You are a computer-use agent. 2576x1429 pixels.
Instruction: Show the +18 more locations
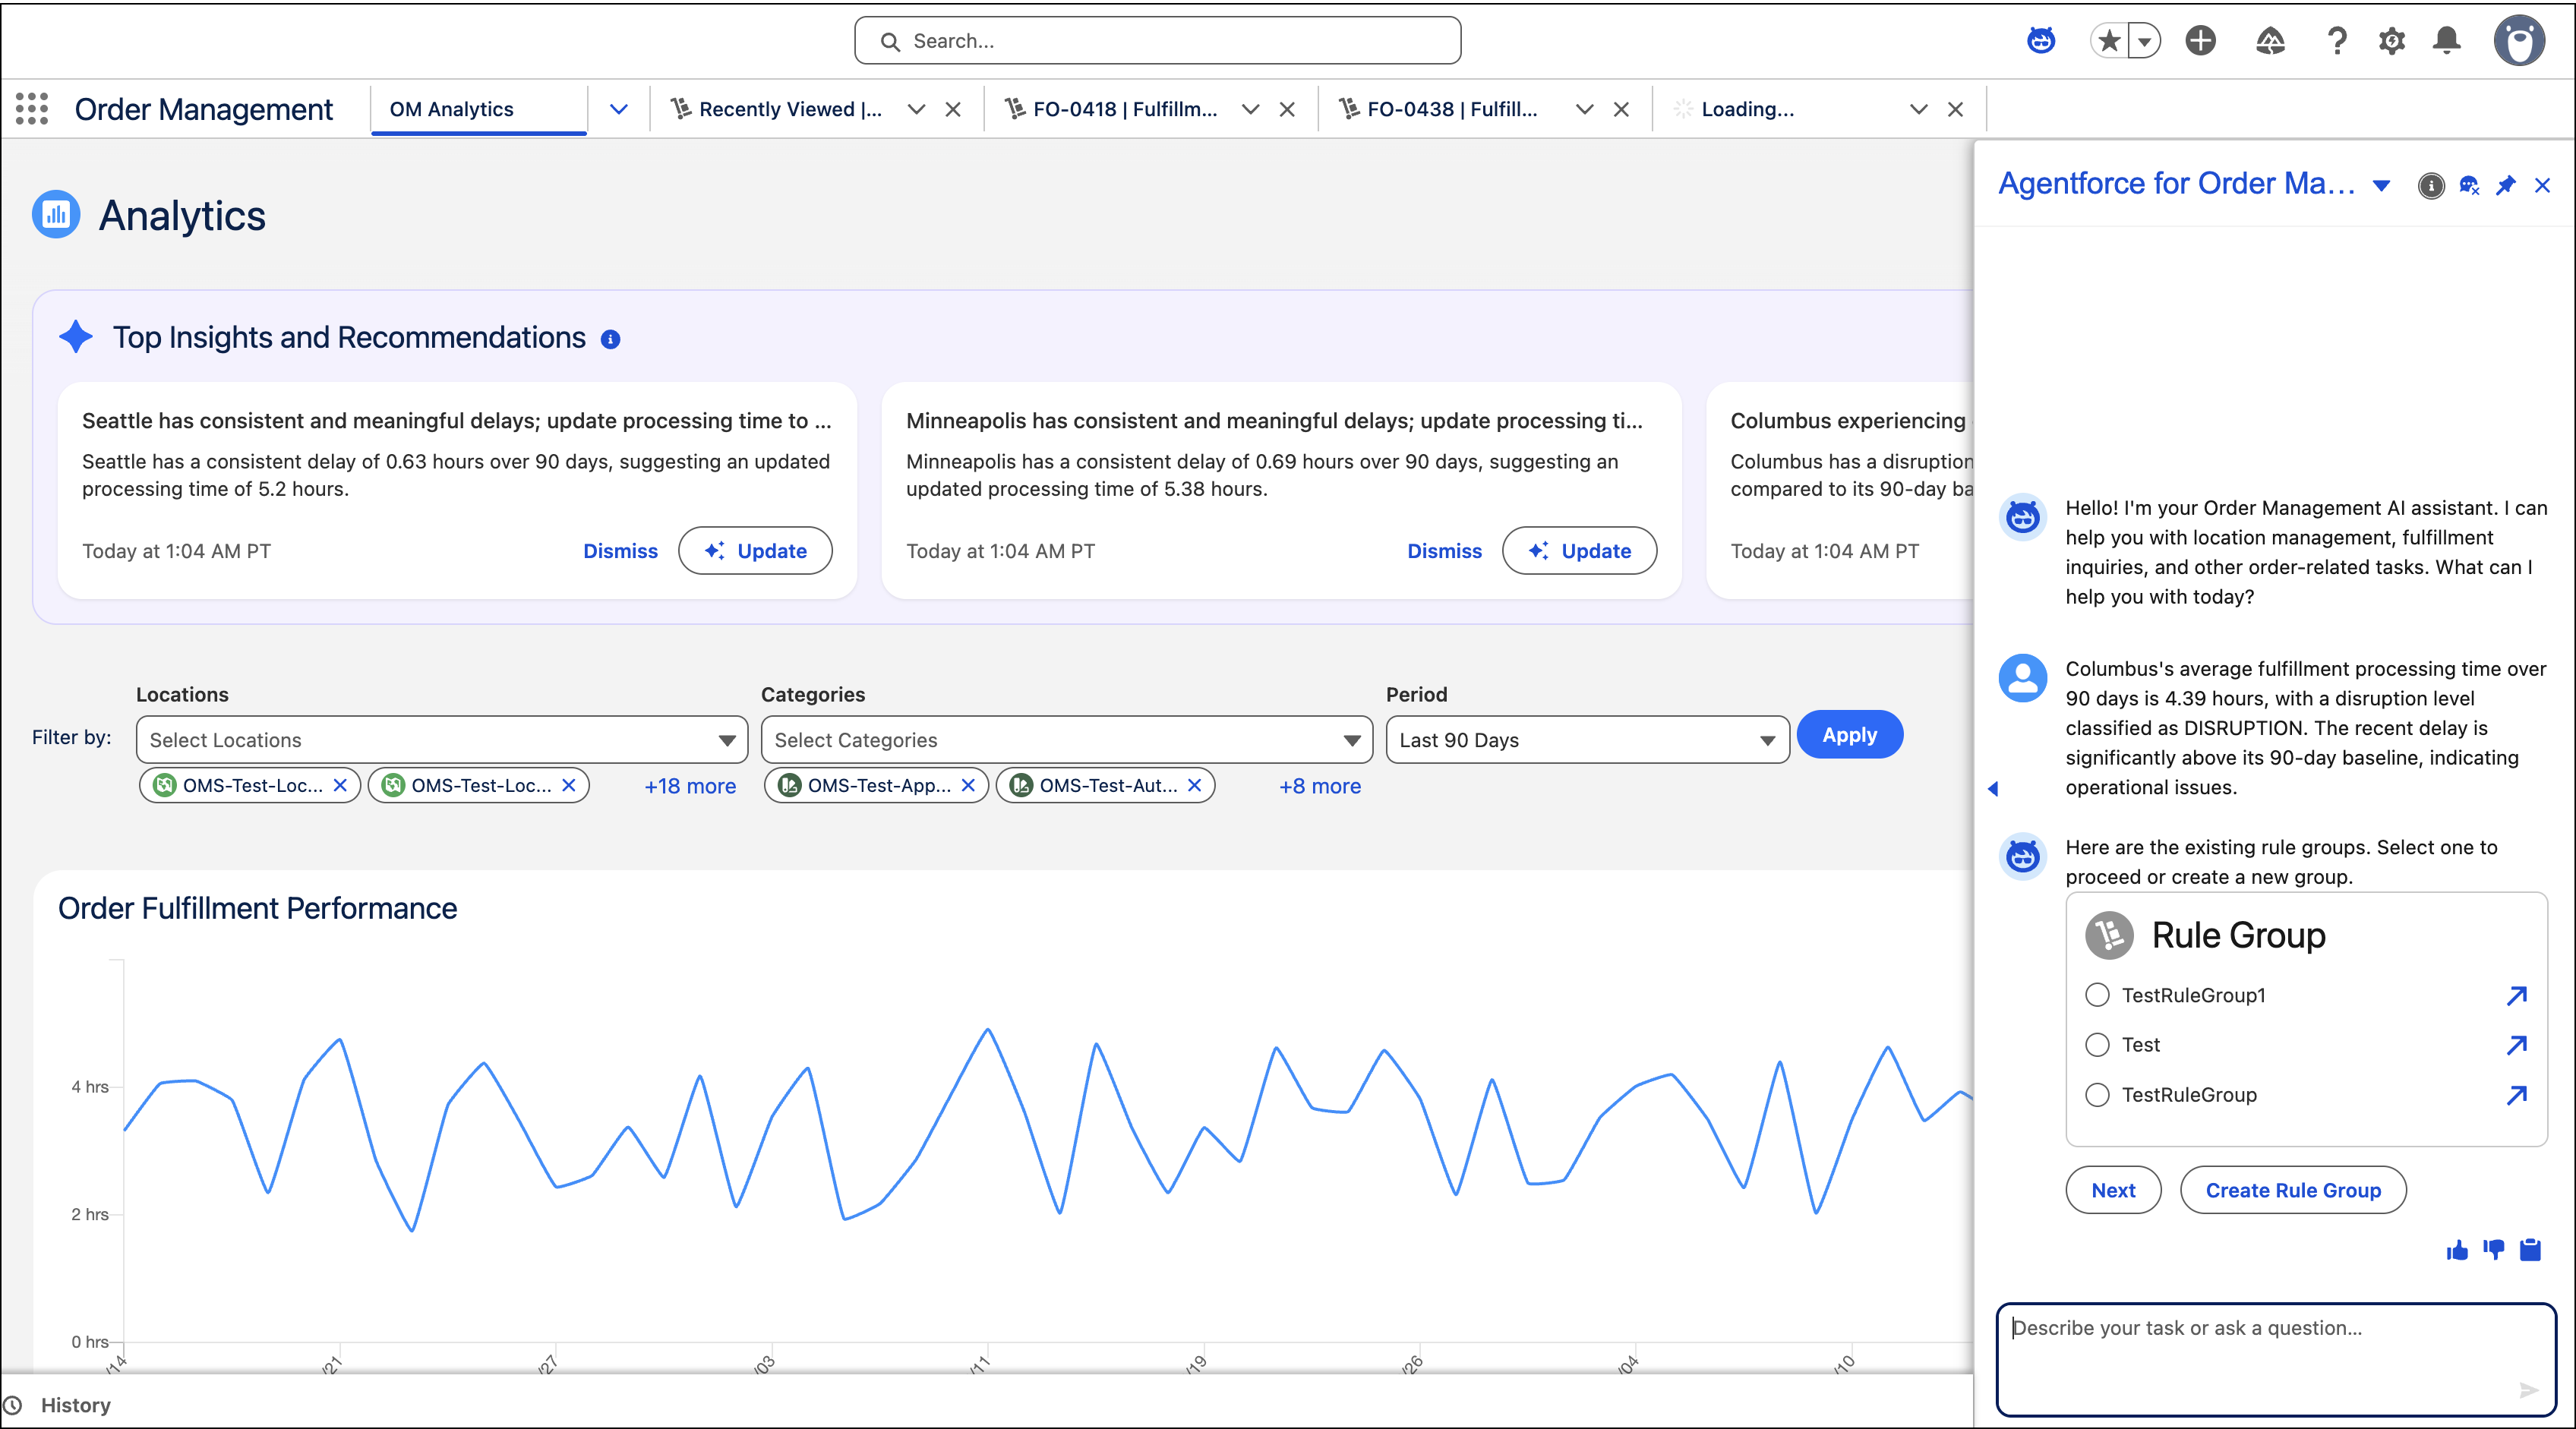click(x=690, y=786)
